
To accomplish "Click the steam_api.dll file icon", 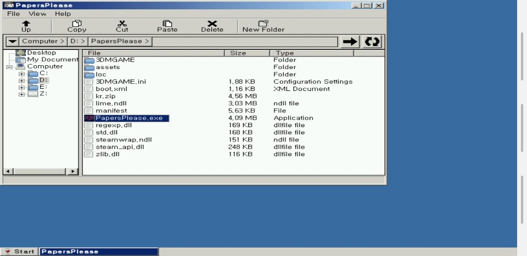I will pyautogui.click(x=88, y=147).
